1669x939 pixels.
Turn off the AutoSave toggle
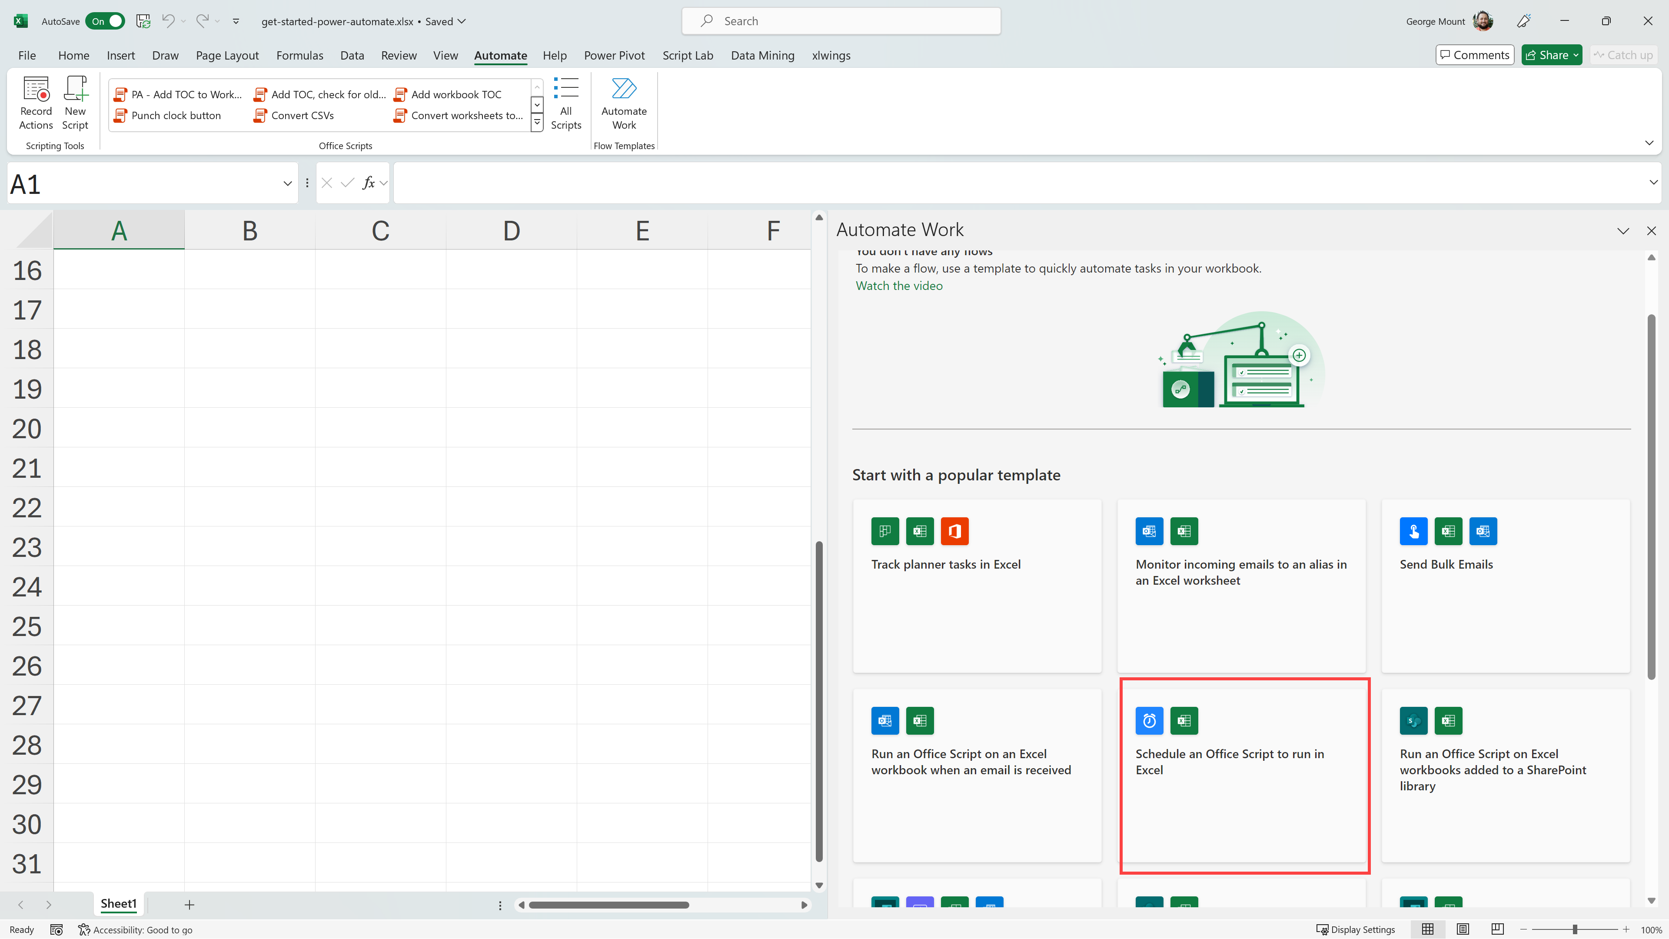click(106, 21)
